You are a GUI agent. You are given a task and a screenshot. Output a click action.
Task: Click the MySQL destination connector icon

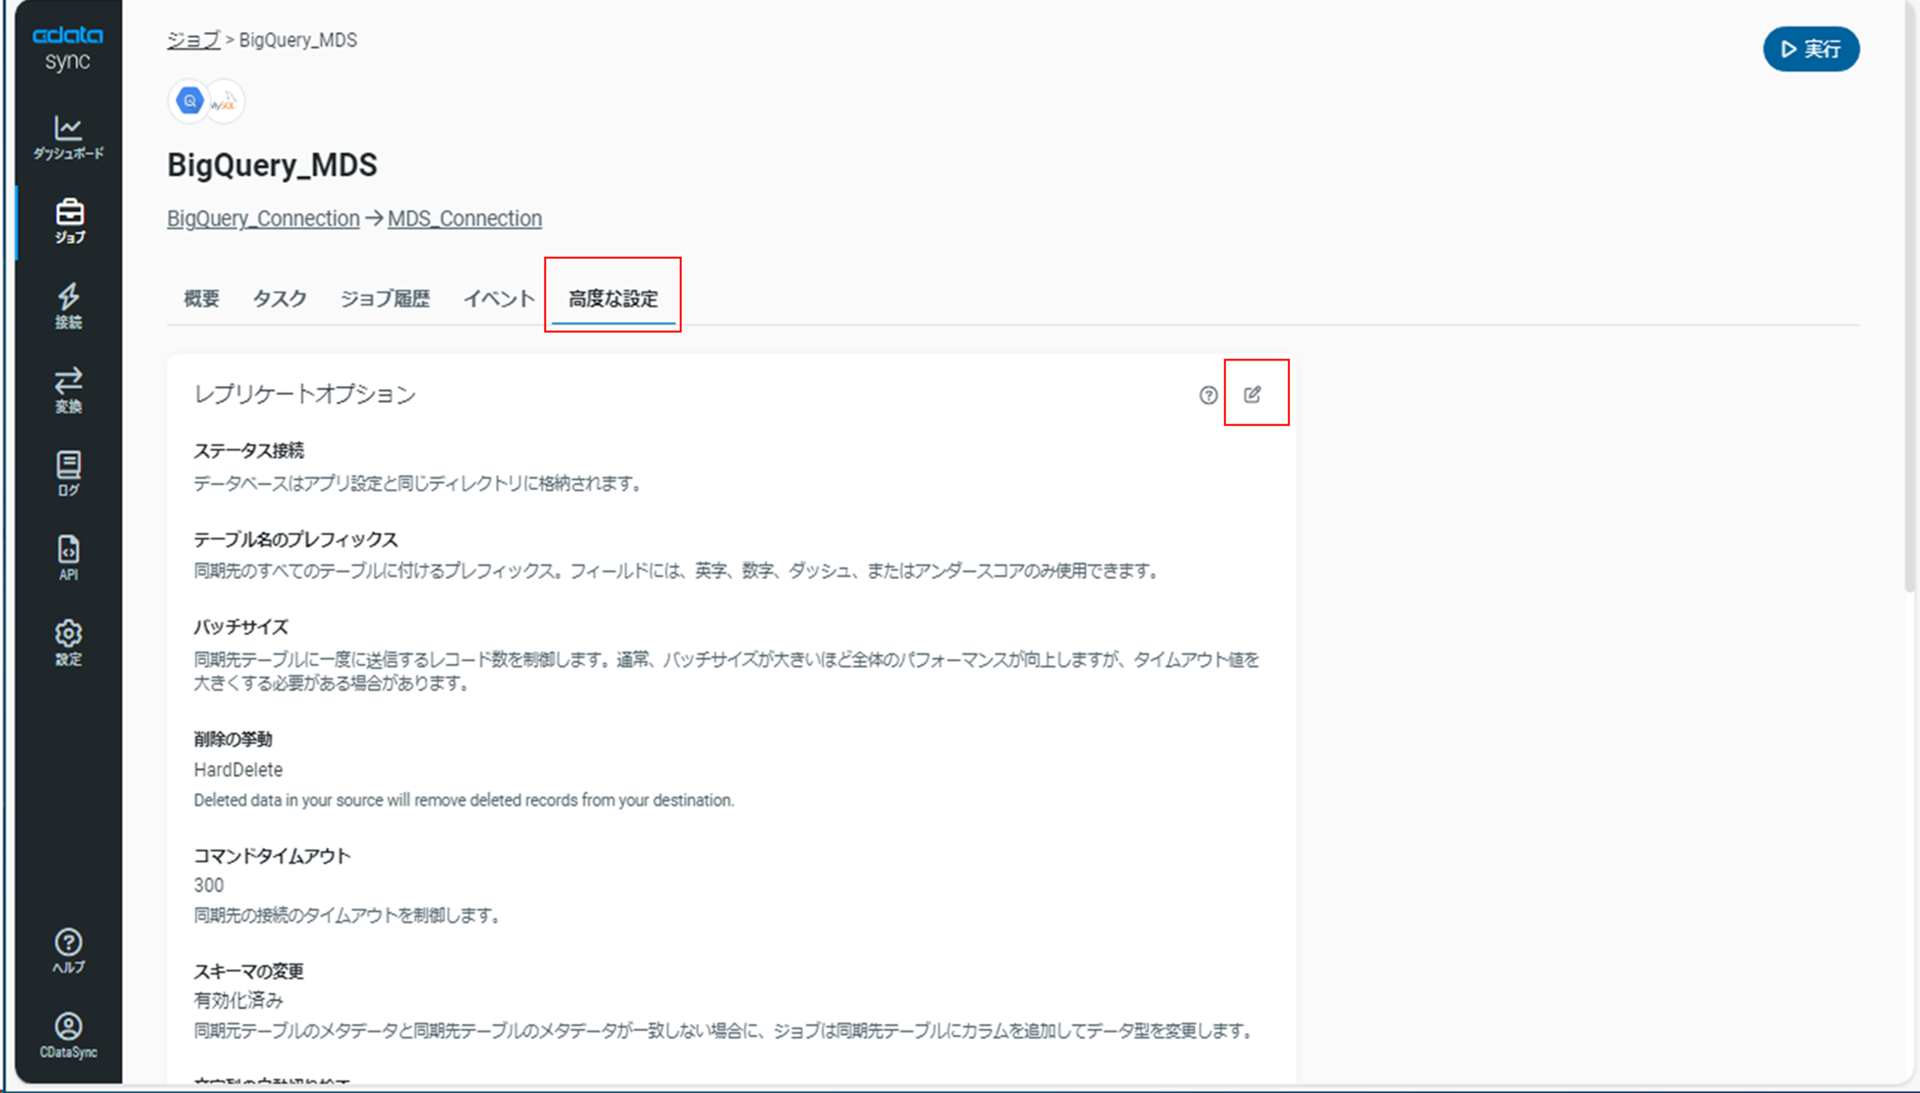pyautogui.click(x=226, y=101)
